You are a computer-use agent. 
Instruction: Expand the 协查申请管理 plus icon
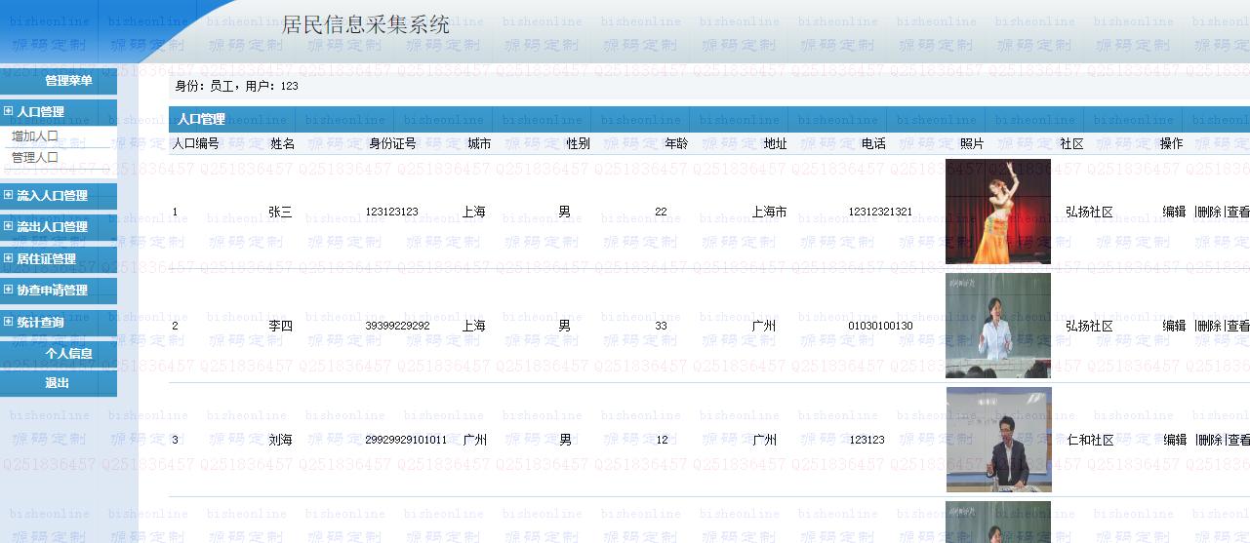tap(9, 290)
